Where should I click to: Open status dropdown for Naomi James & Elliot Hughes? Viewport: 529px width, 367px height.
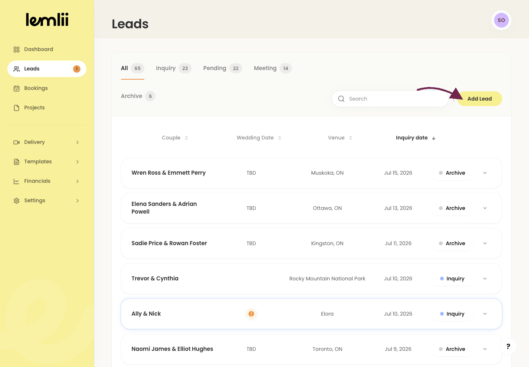pyautogui.click(x=485, y=349)
